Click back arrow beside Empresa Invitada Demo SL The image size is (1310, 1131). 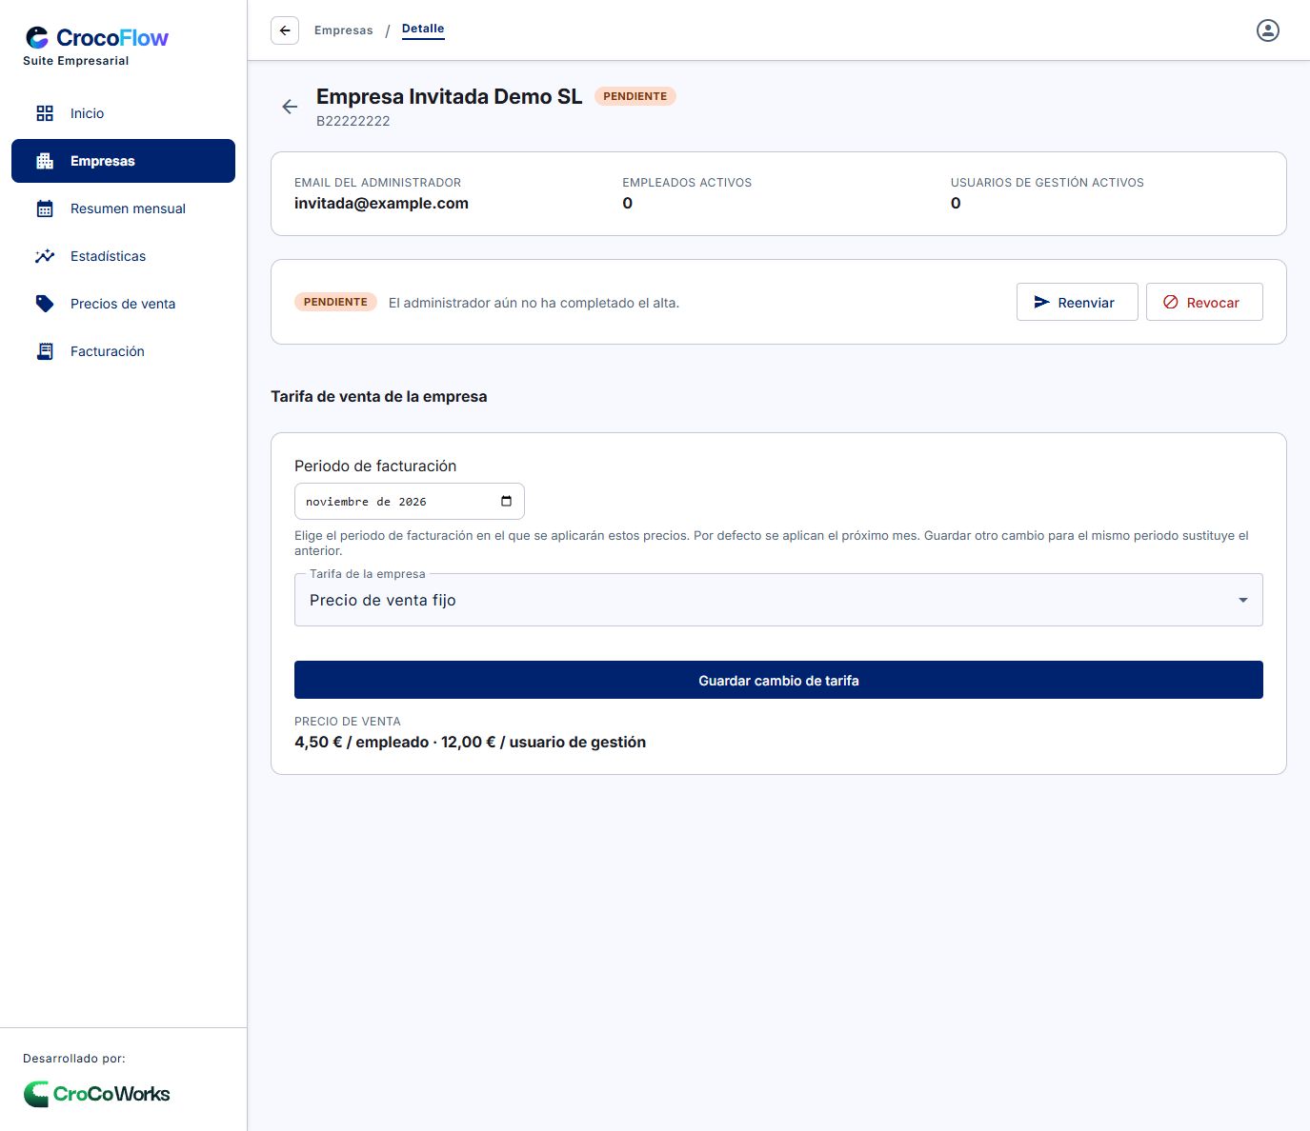coord(291,107)
